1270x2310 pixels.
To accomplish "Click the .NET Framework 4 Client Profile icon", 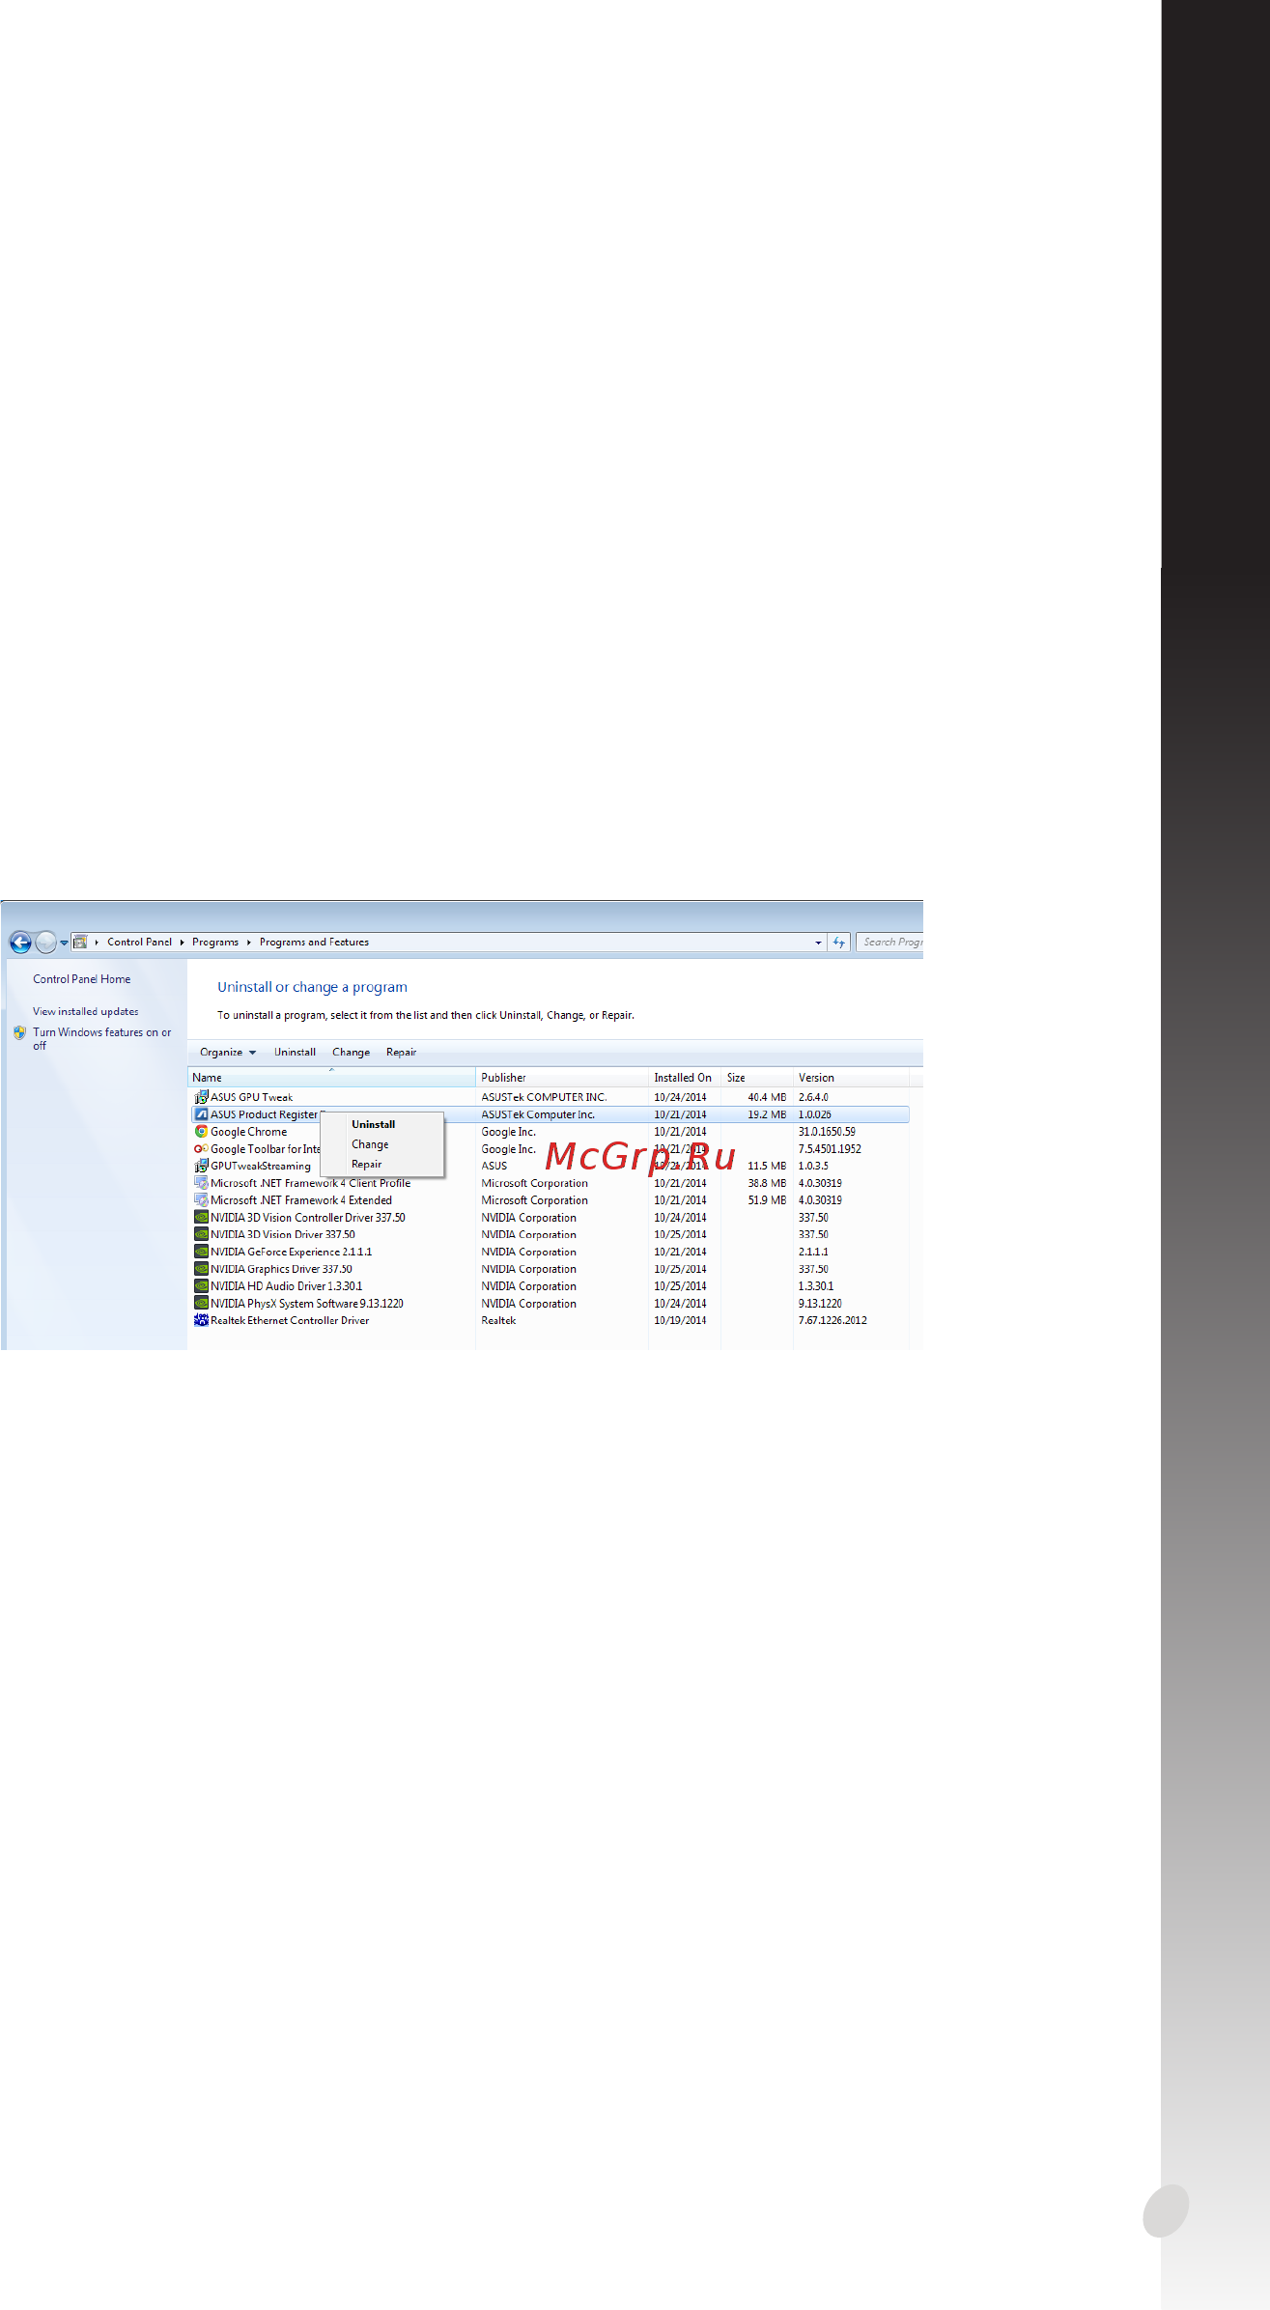I will click(201, 1183).
